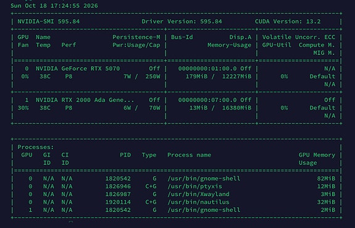Click the 13MiB / 16380MiB memory usage
Viewport: 355px width, 228px height.
pyautogui.click(x=220, y=108)
